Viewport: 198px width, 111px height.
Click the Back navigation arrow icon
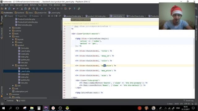point(42,9)
